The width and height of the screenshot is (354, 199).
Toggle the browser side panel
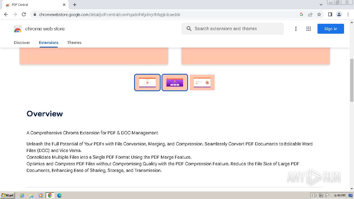pos(330,14)
